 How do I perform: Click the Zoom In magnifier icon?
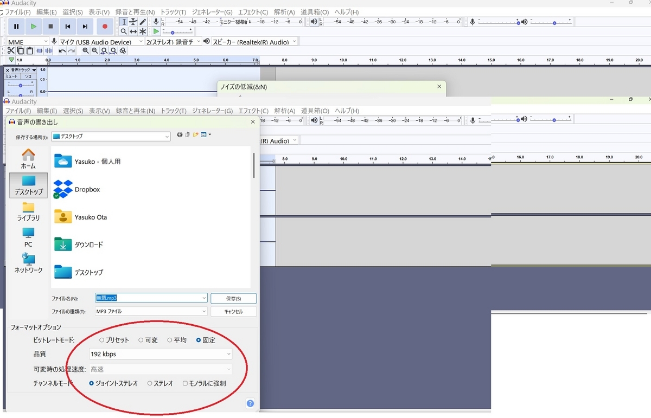pos(86,51)
